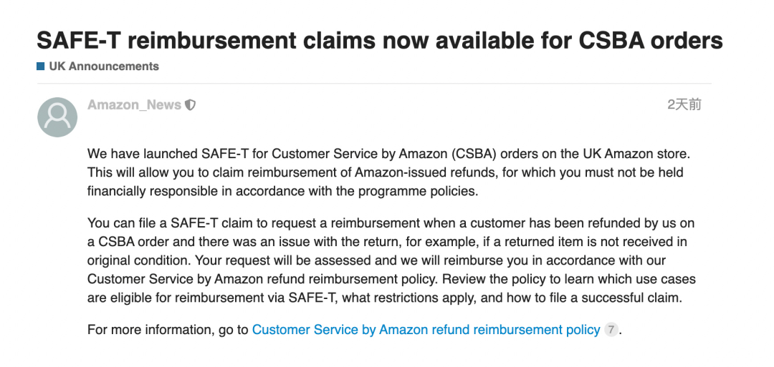Click the moderator shield icon beside Amazon_News
The image size is (774, 367).
pos(191,105)
